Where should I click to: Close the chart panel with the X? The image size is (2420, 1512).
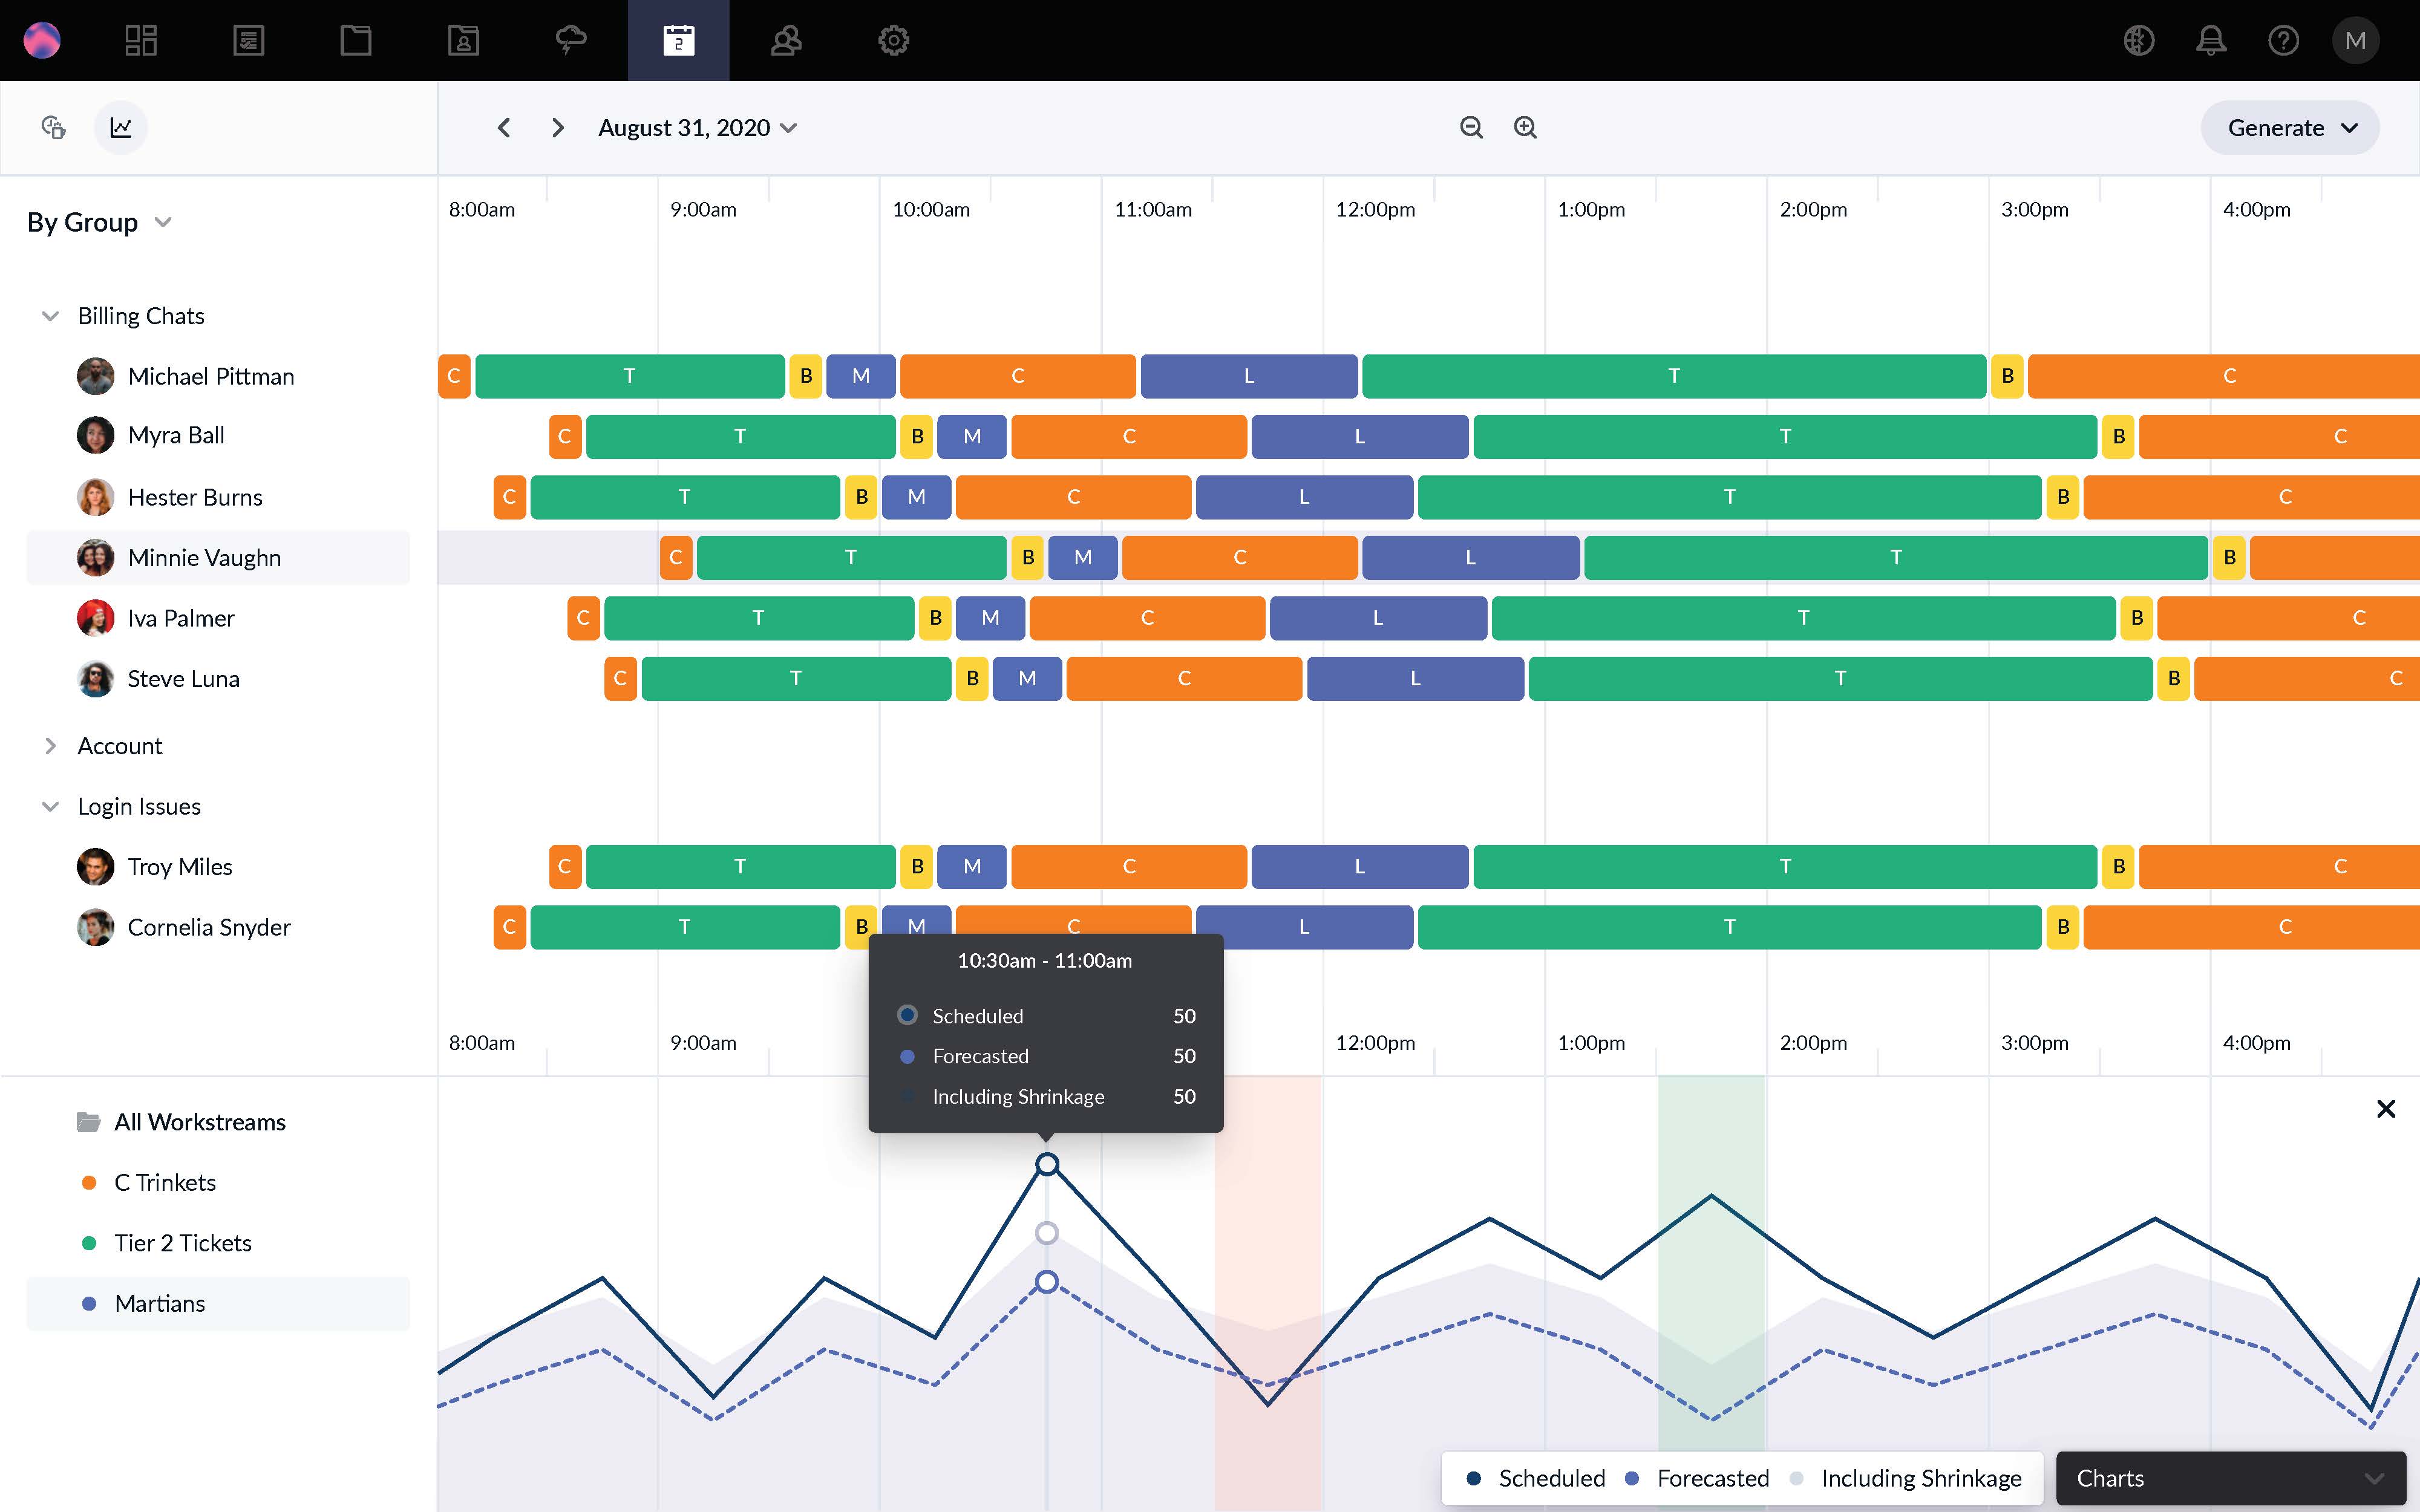pyautogui.click(x=2386, y=1108)
